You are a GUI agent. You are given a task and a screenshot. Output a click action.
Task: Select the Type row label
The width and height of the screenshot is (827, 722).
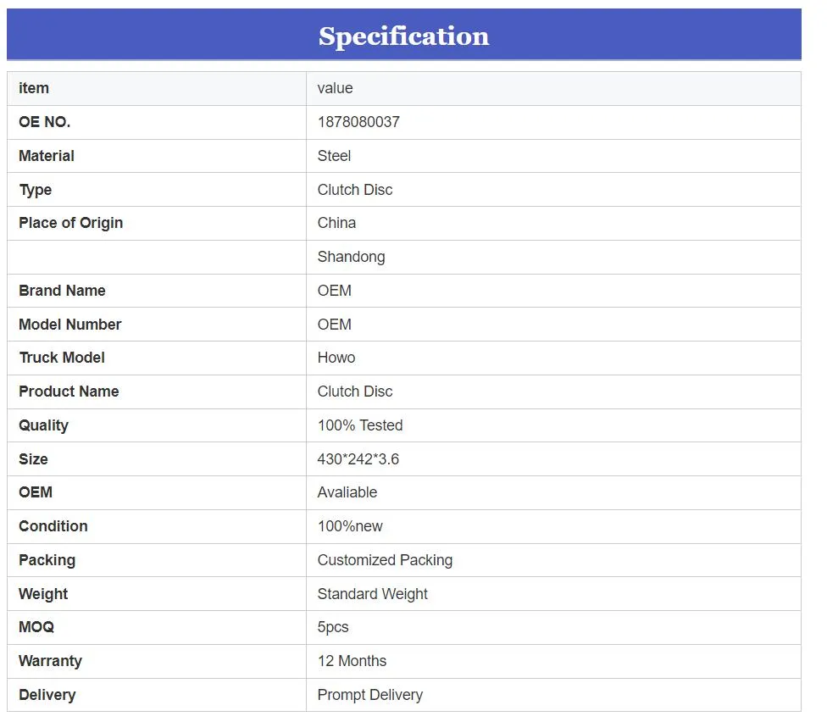point(36,190)
